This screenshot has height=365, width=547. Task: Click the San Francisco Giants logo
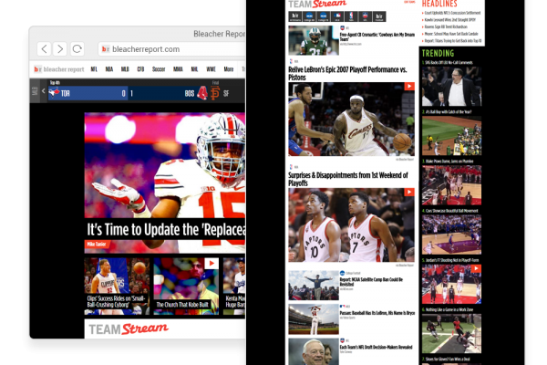point(215,93)
